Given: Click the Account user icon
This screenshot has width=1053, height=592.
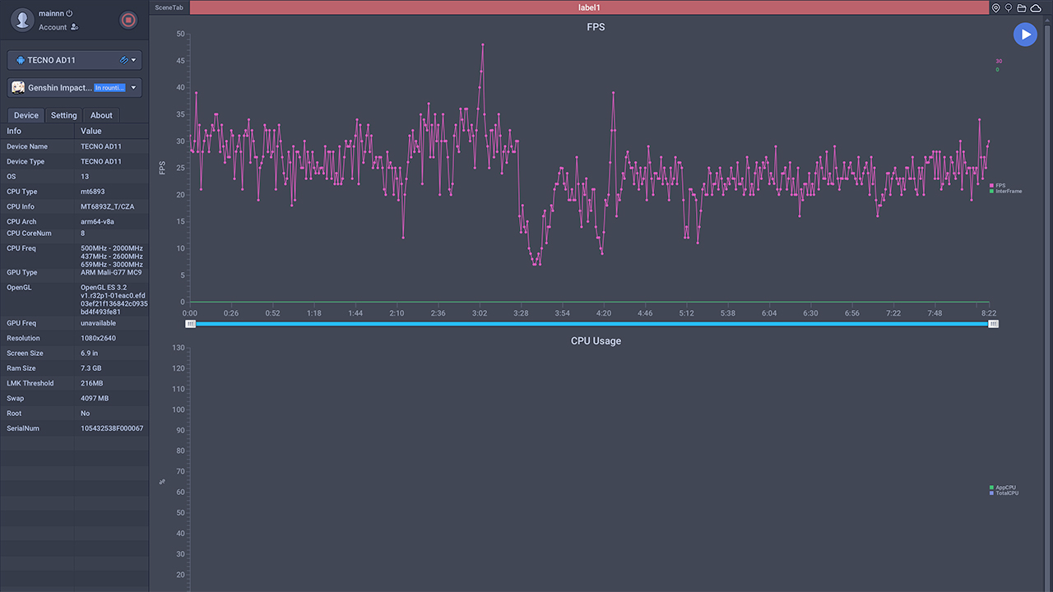Looking at the screenshot, I should [x=75, y=27].
